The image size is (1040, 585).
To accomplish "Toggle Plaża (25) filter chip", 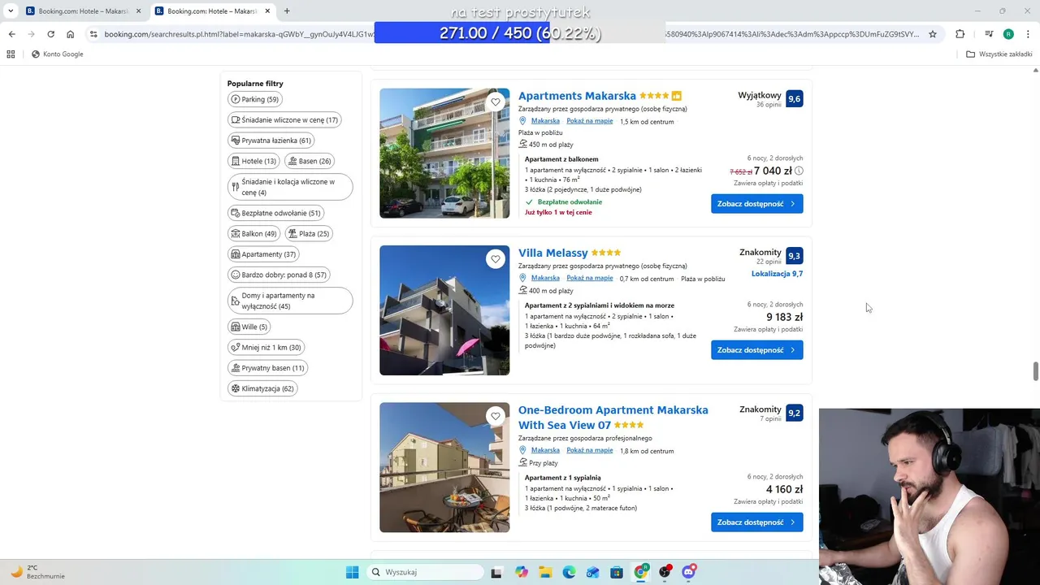I will point(309,233).
